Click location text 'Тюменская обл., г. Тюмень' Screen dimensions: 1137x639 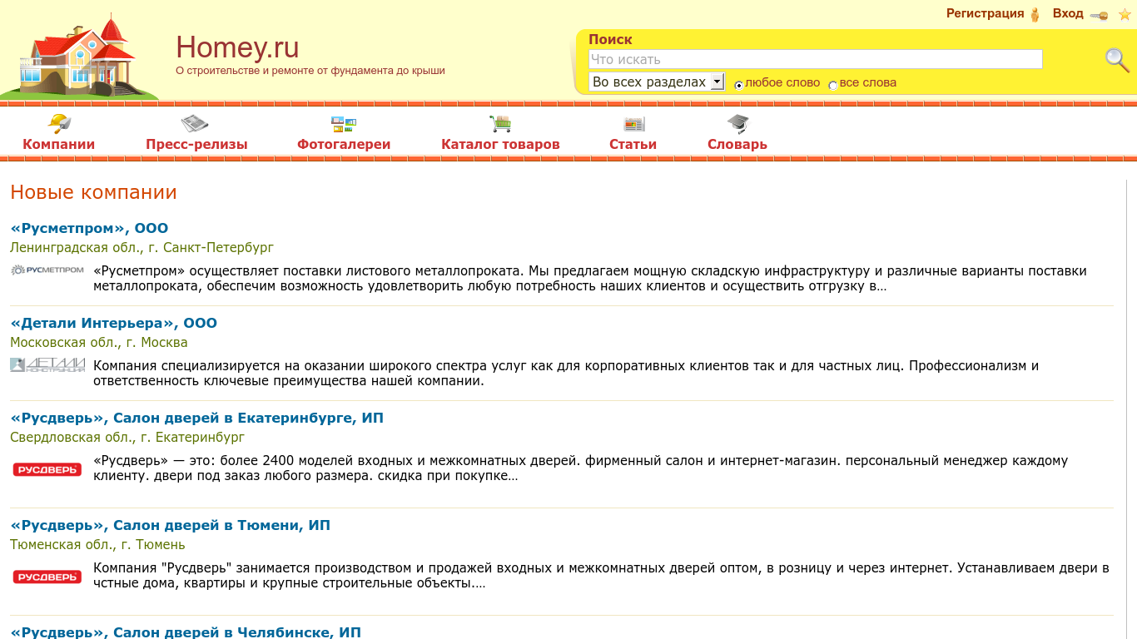tap(97, 544)
